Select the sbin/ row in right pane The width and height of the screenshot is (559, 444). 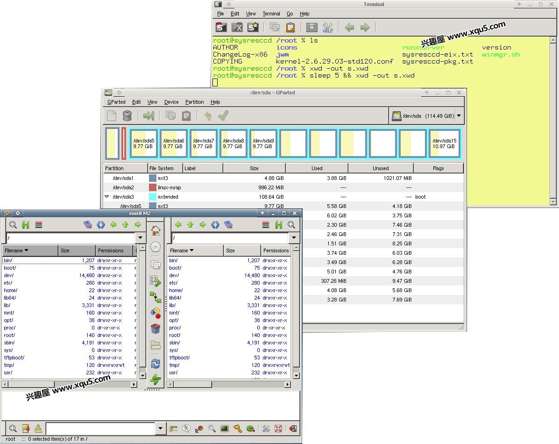pos(229,343)
